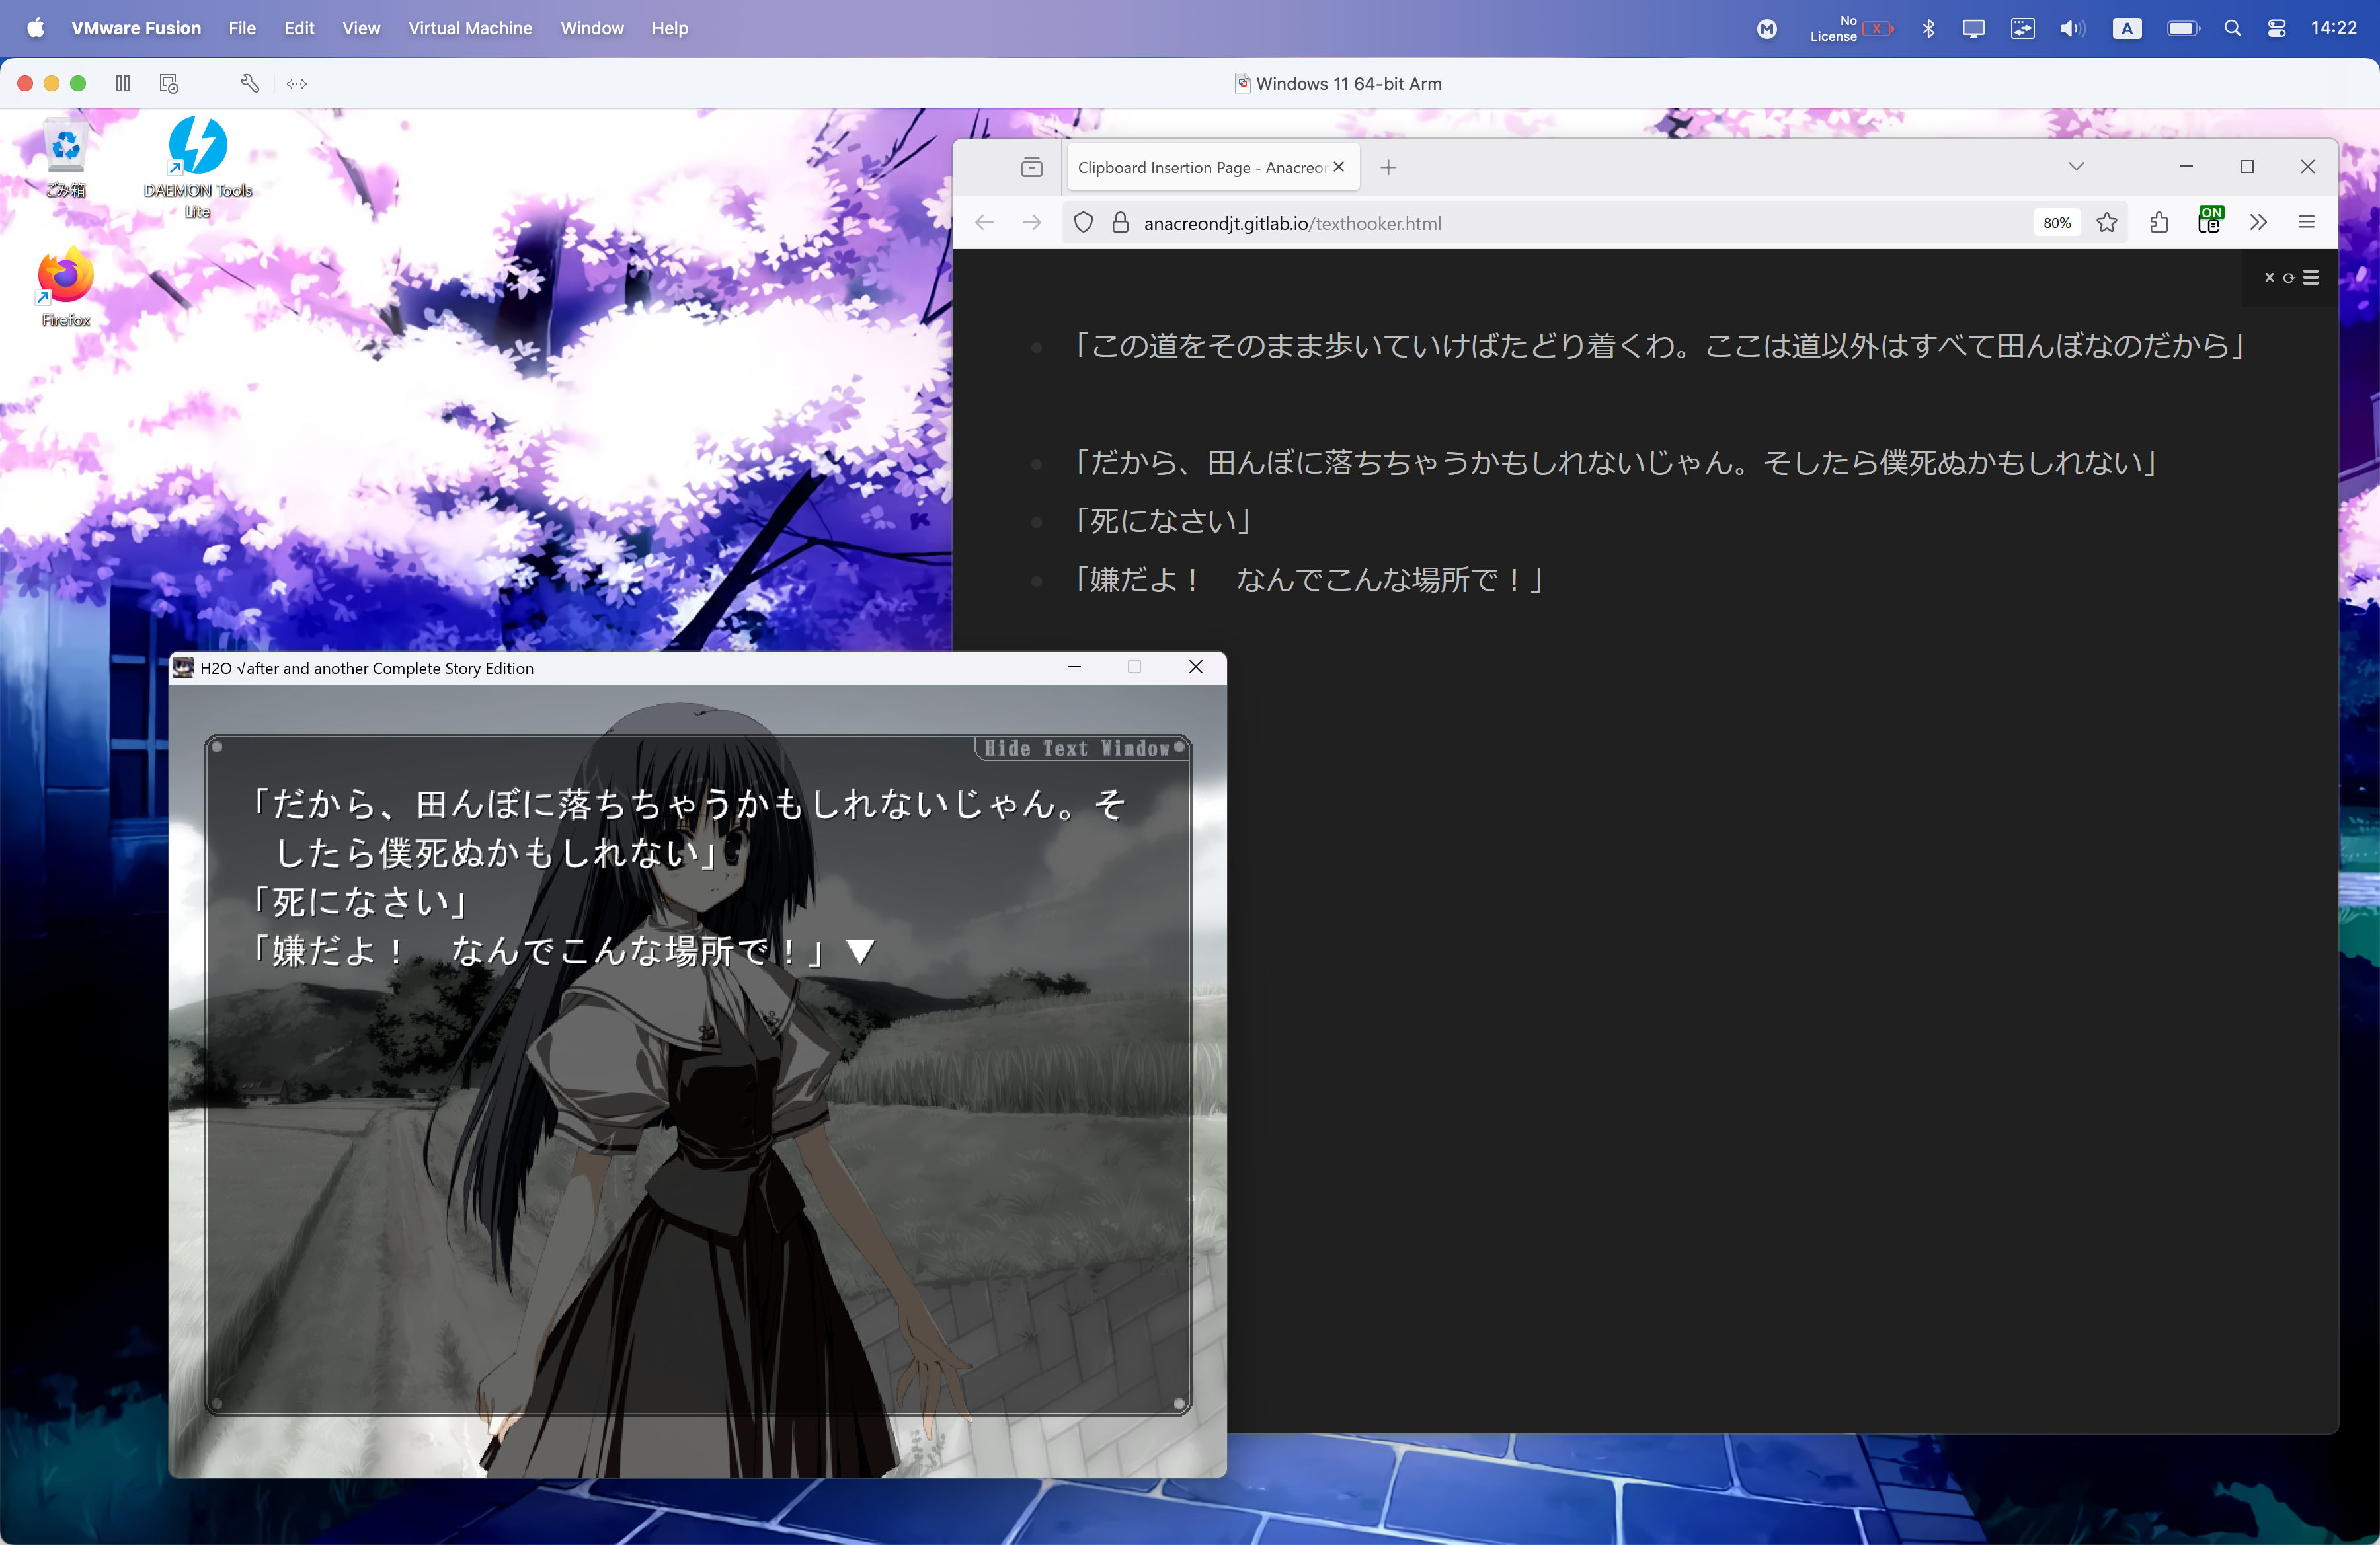Screen dimensions: 2380x1545
Task: Go forward in Firefox
Action: 1031,223
